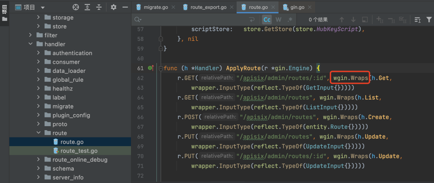Viewport: 434px width, 183px height.
Task: Select the server_info folder
Action: point(68,177)
